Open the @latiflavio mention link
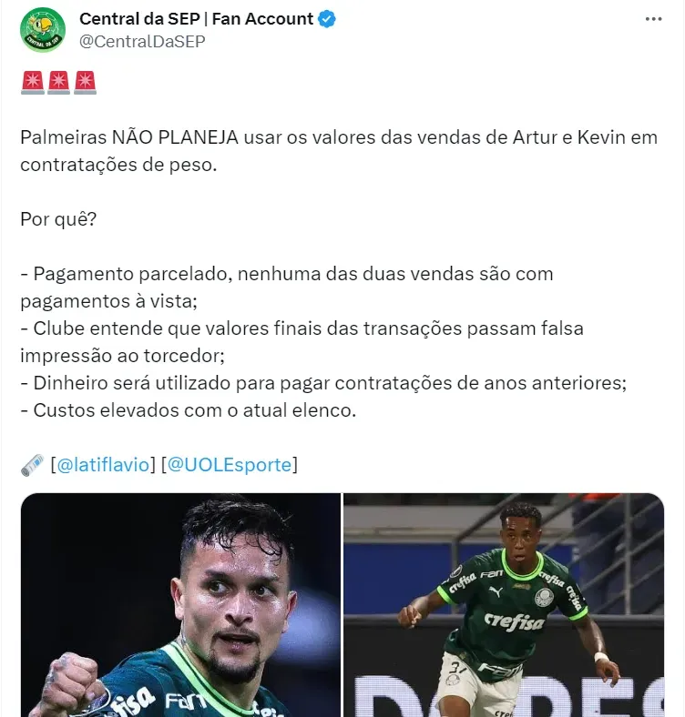Image resolution: width=685 pixels, height=717 pixels. [103, 465]
